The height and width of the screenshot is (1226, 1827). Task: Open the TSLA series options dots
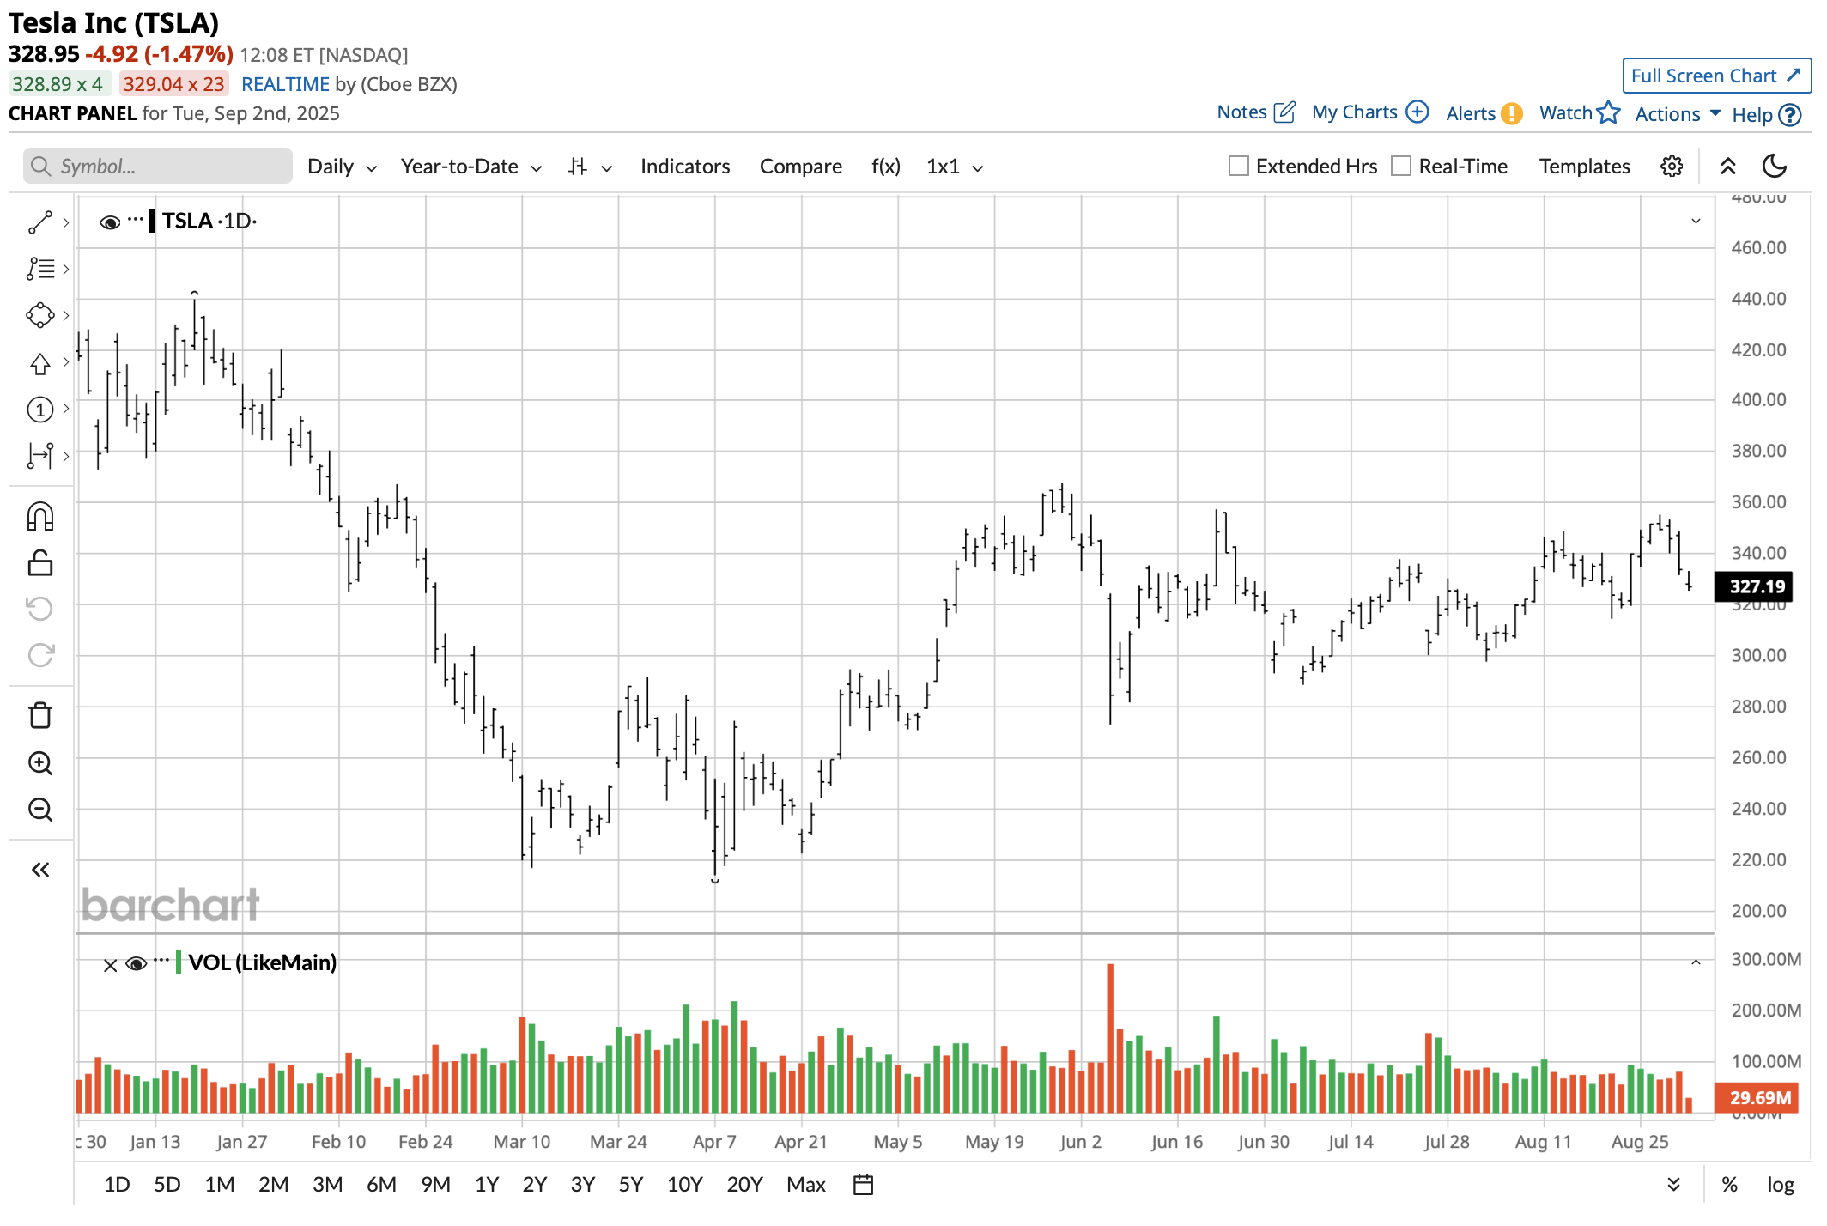136,220
